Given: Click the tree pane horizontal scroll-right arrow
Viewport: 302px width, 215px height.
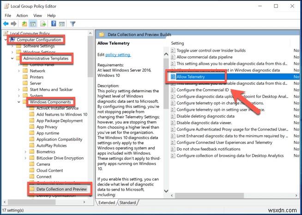Looking at the screenshot, I should [x=84, y=202].
